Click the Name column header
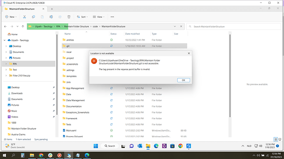Viewport: 284px width, 159px height. [68, 34]
